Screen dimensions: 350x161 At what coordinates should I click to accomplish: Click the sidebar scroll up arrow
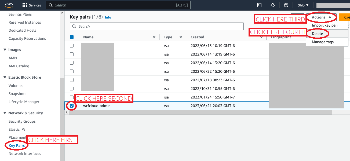coord(62,13)
